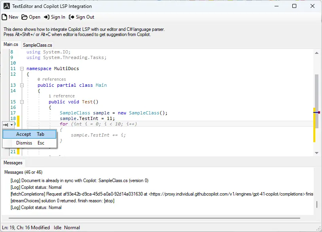Click editor scrollbar down arrow
Viewport: 322px width, 232px height.
(x=316, y=153)
